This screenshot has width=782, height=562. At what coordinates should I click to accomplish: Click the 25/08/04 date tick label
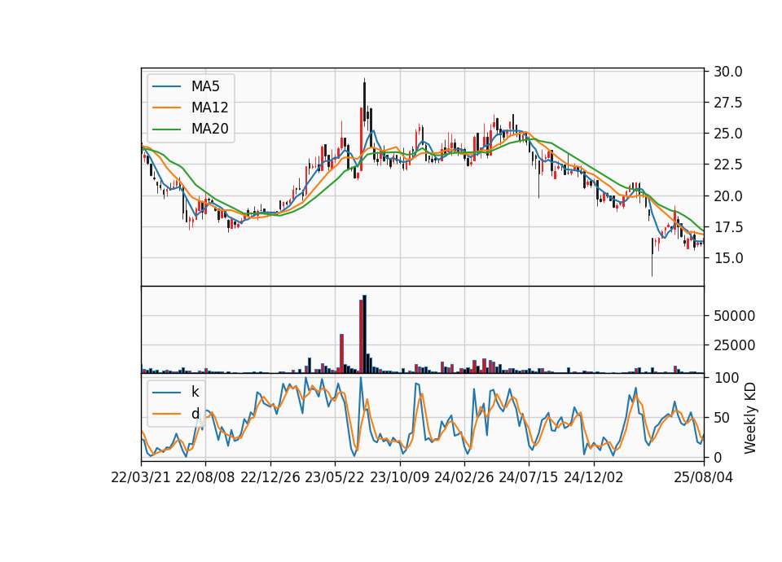pos(704,477)
